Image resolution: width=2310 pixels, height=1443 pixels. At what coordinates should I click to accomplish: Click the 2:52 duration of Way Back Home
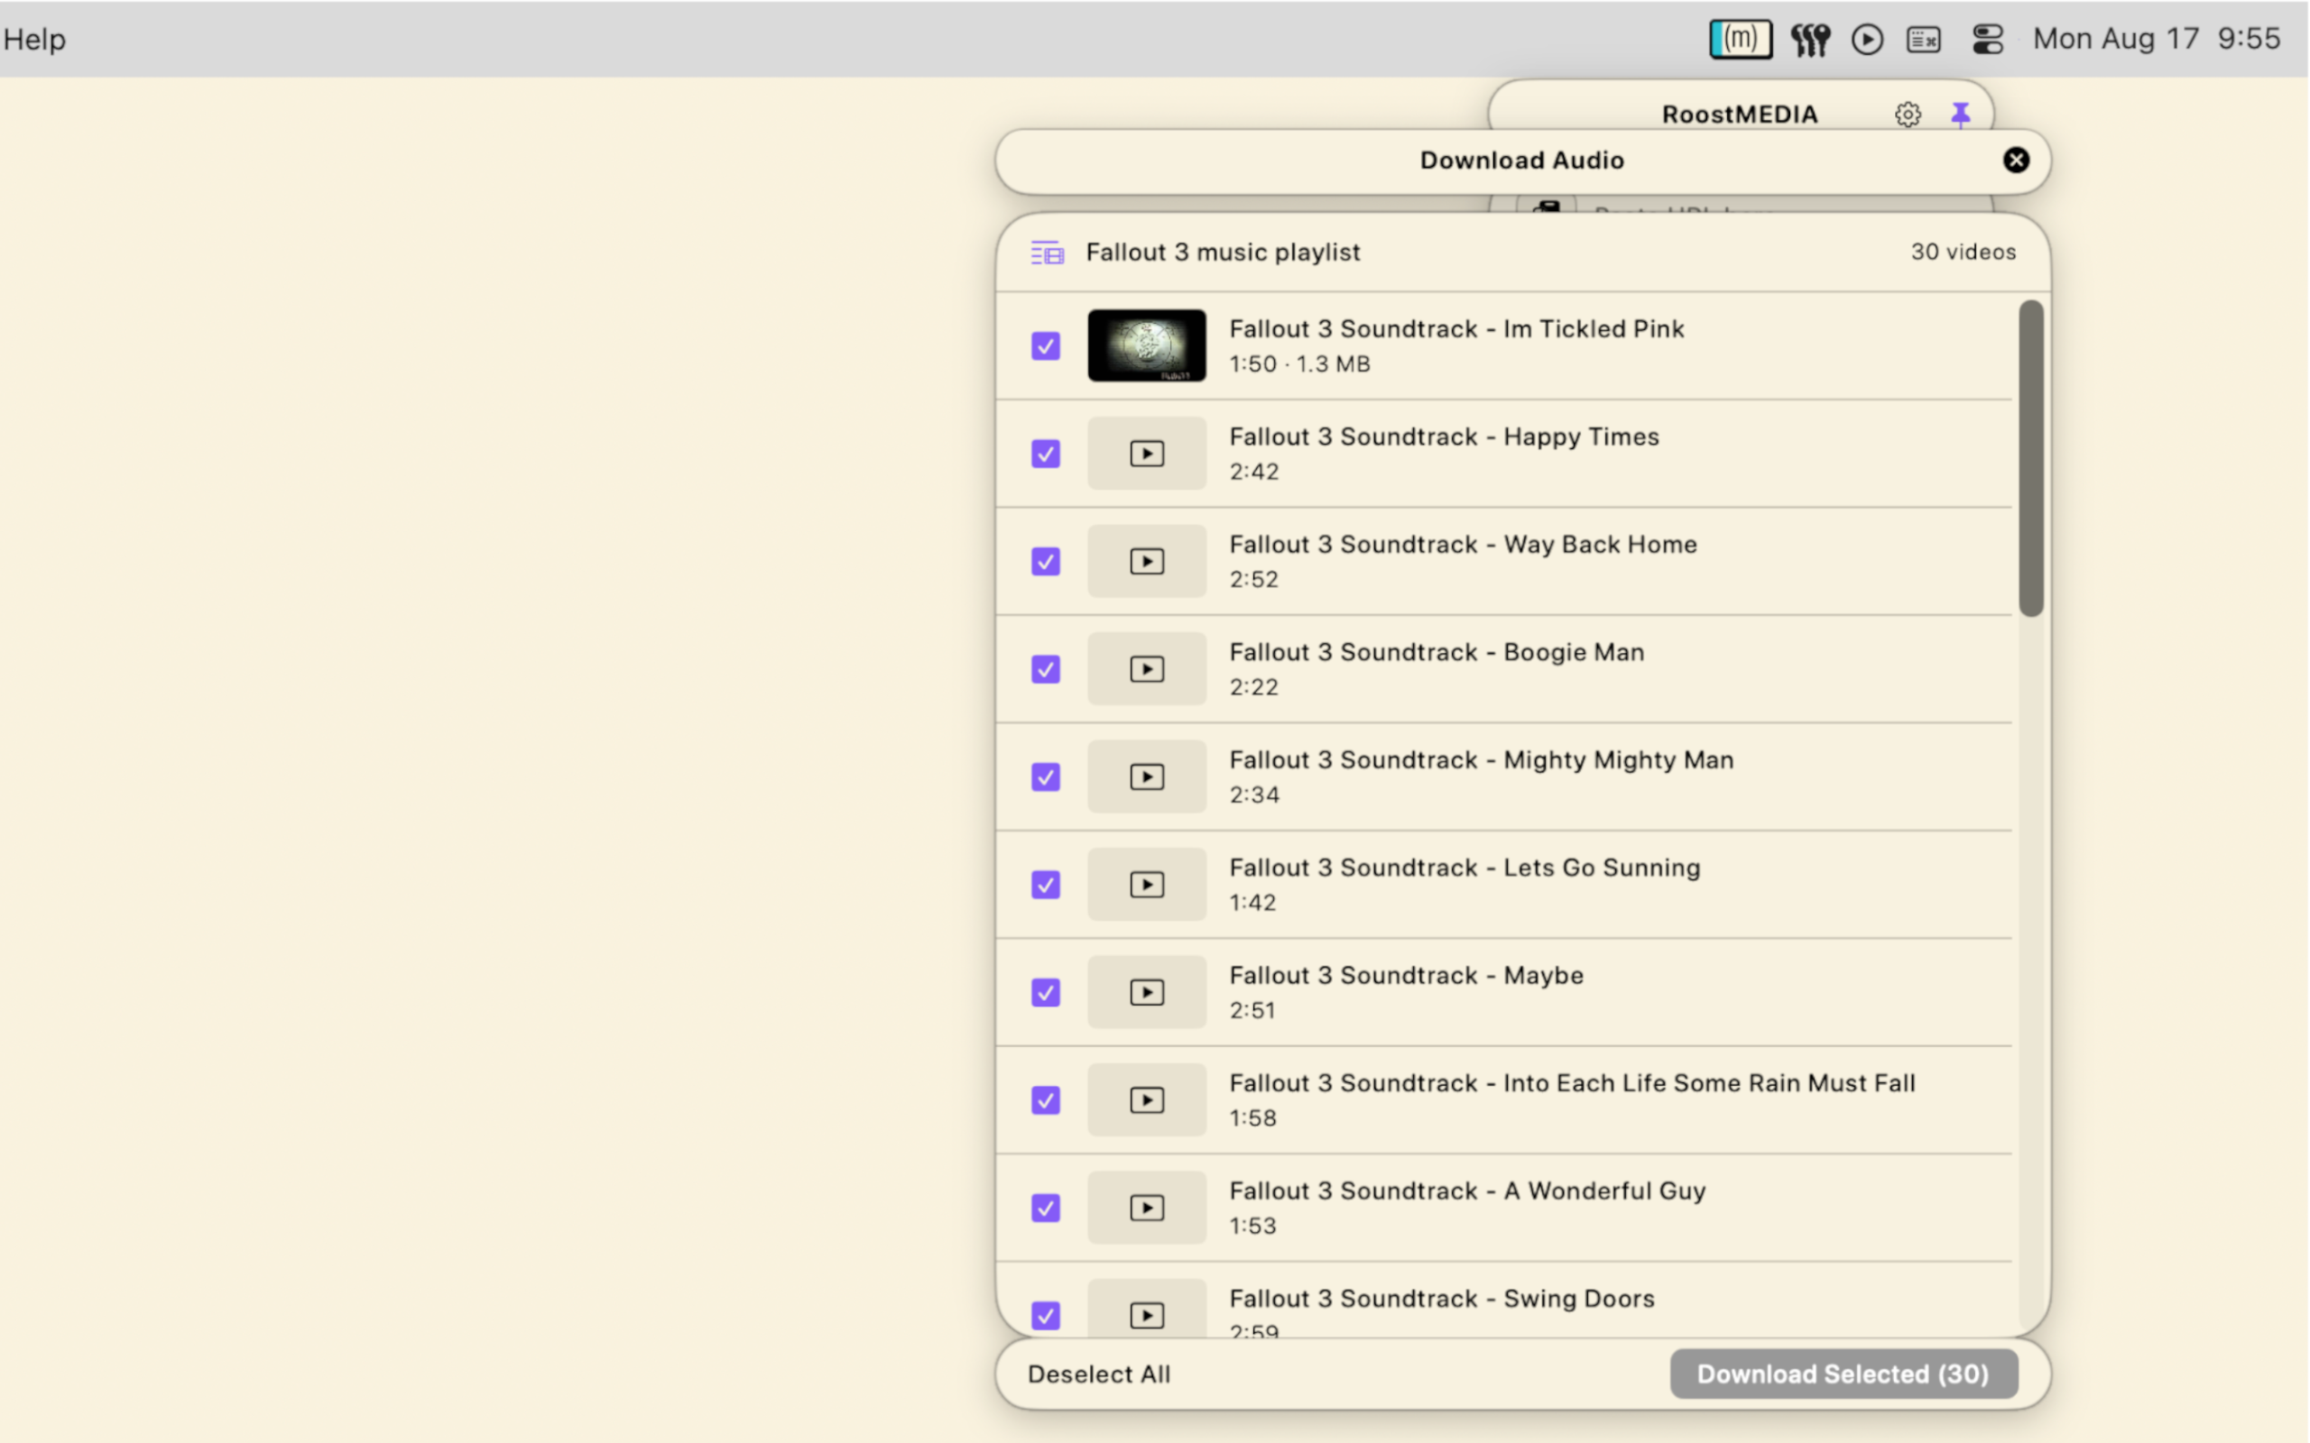[x=1253, y=580]
